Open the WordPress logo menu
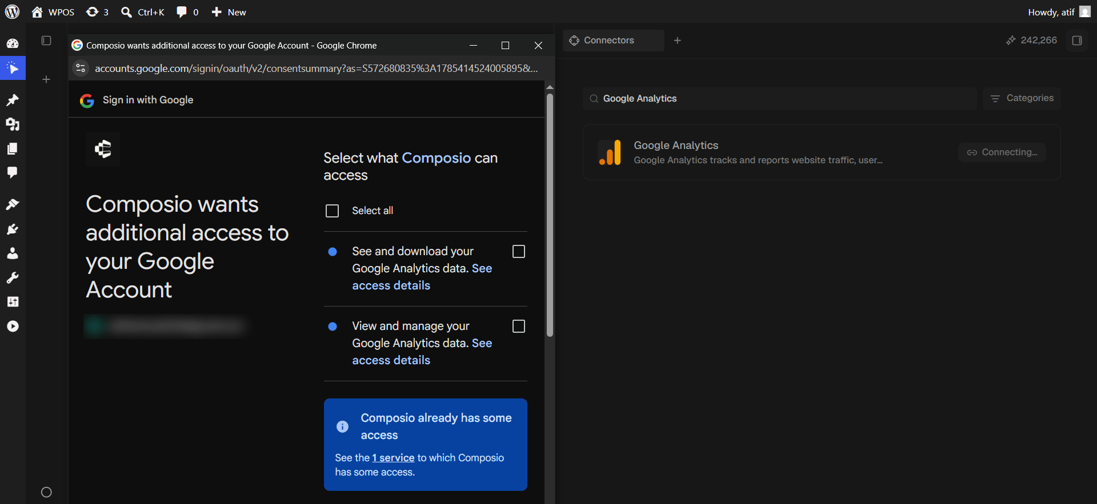Image resolution: width=1097 pixels, height=504 pixels. (x=12, y=11)
